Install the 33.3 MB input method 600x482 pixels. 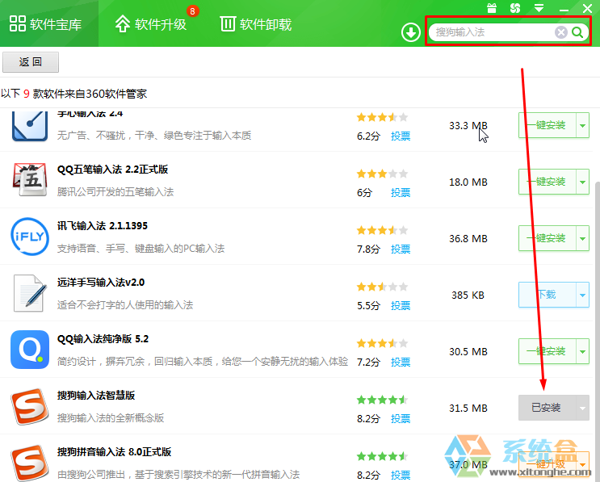548,125
